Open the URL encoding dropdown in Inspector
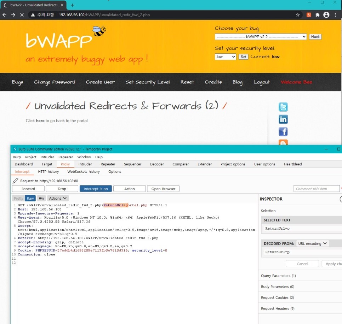 pyautogui.click(x=312, y=243)
